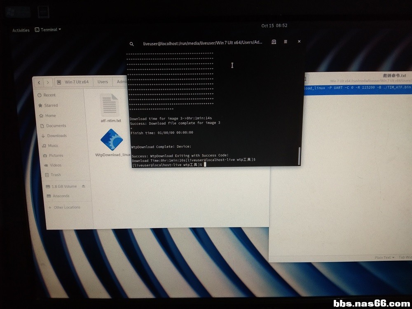Open Trash in the Files sidebar
Image resolution: width=412 pixels, height=309 pixels.
pyautogui.click(x=53, y=175)
